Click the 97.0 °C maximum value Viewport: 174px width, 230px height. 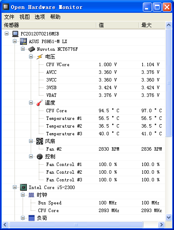[151, 111]
